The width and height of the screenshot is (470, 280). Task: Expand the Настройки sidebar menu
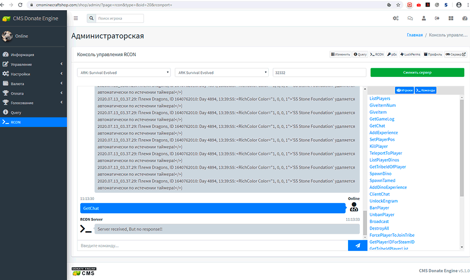point(33,74)
